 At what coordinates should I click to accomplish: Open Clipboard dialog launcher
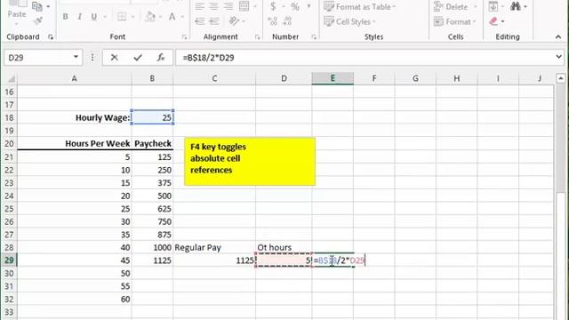(x=51, y=36)
